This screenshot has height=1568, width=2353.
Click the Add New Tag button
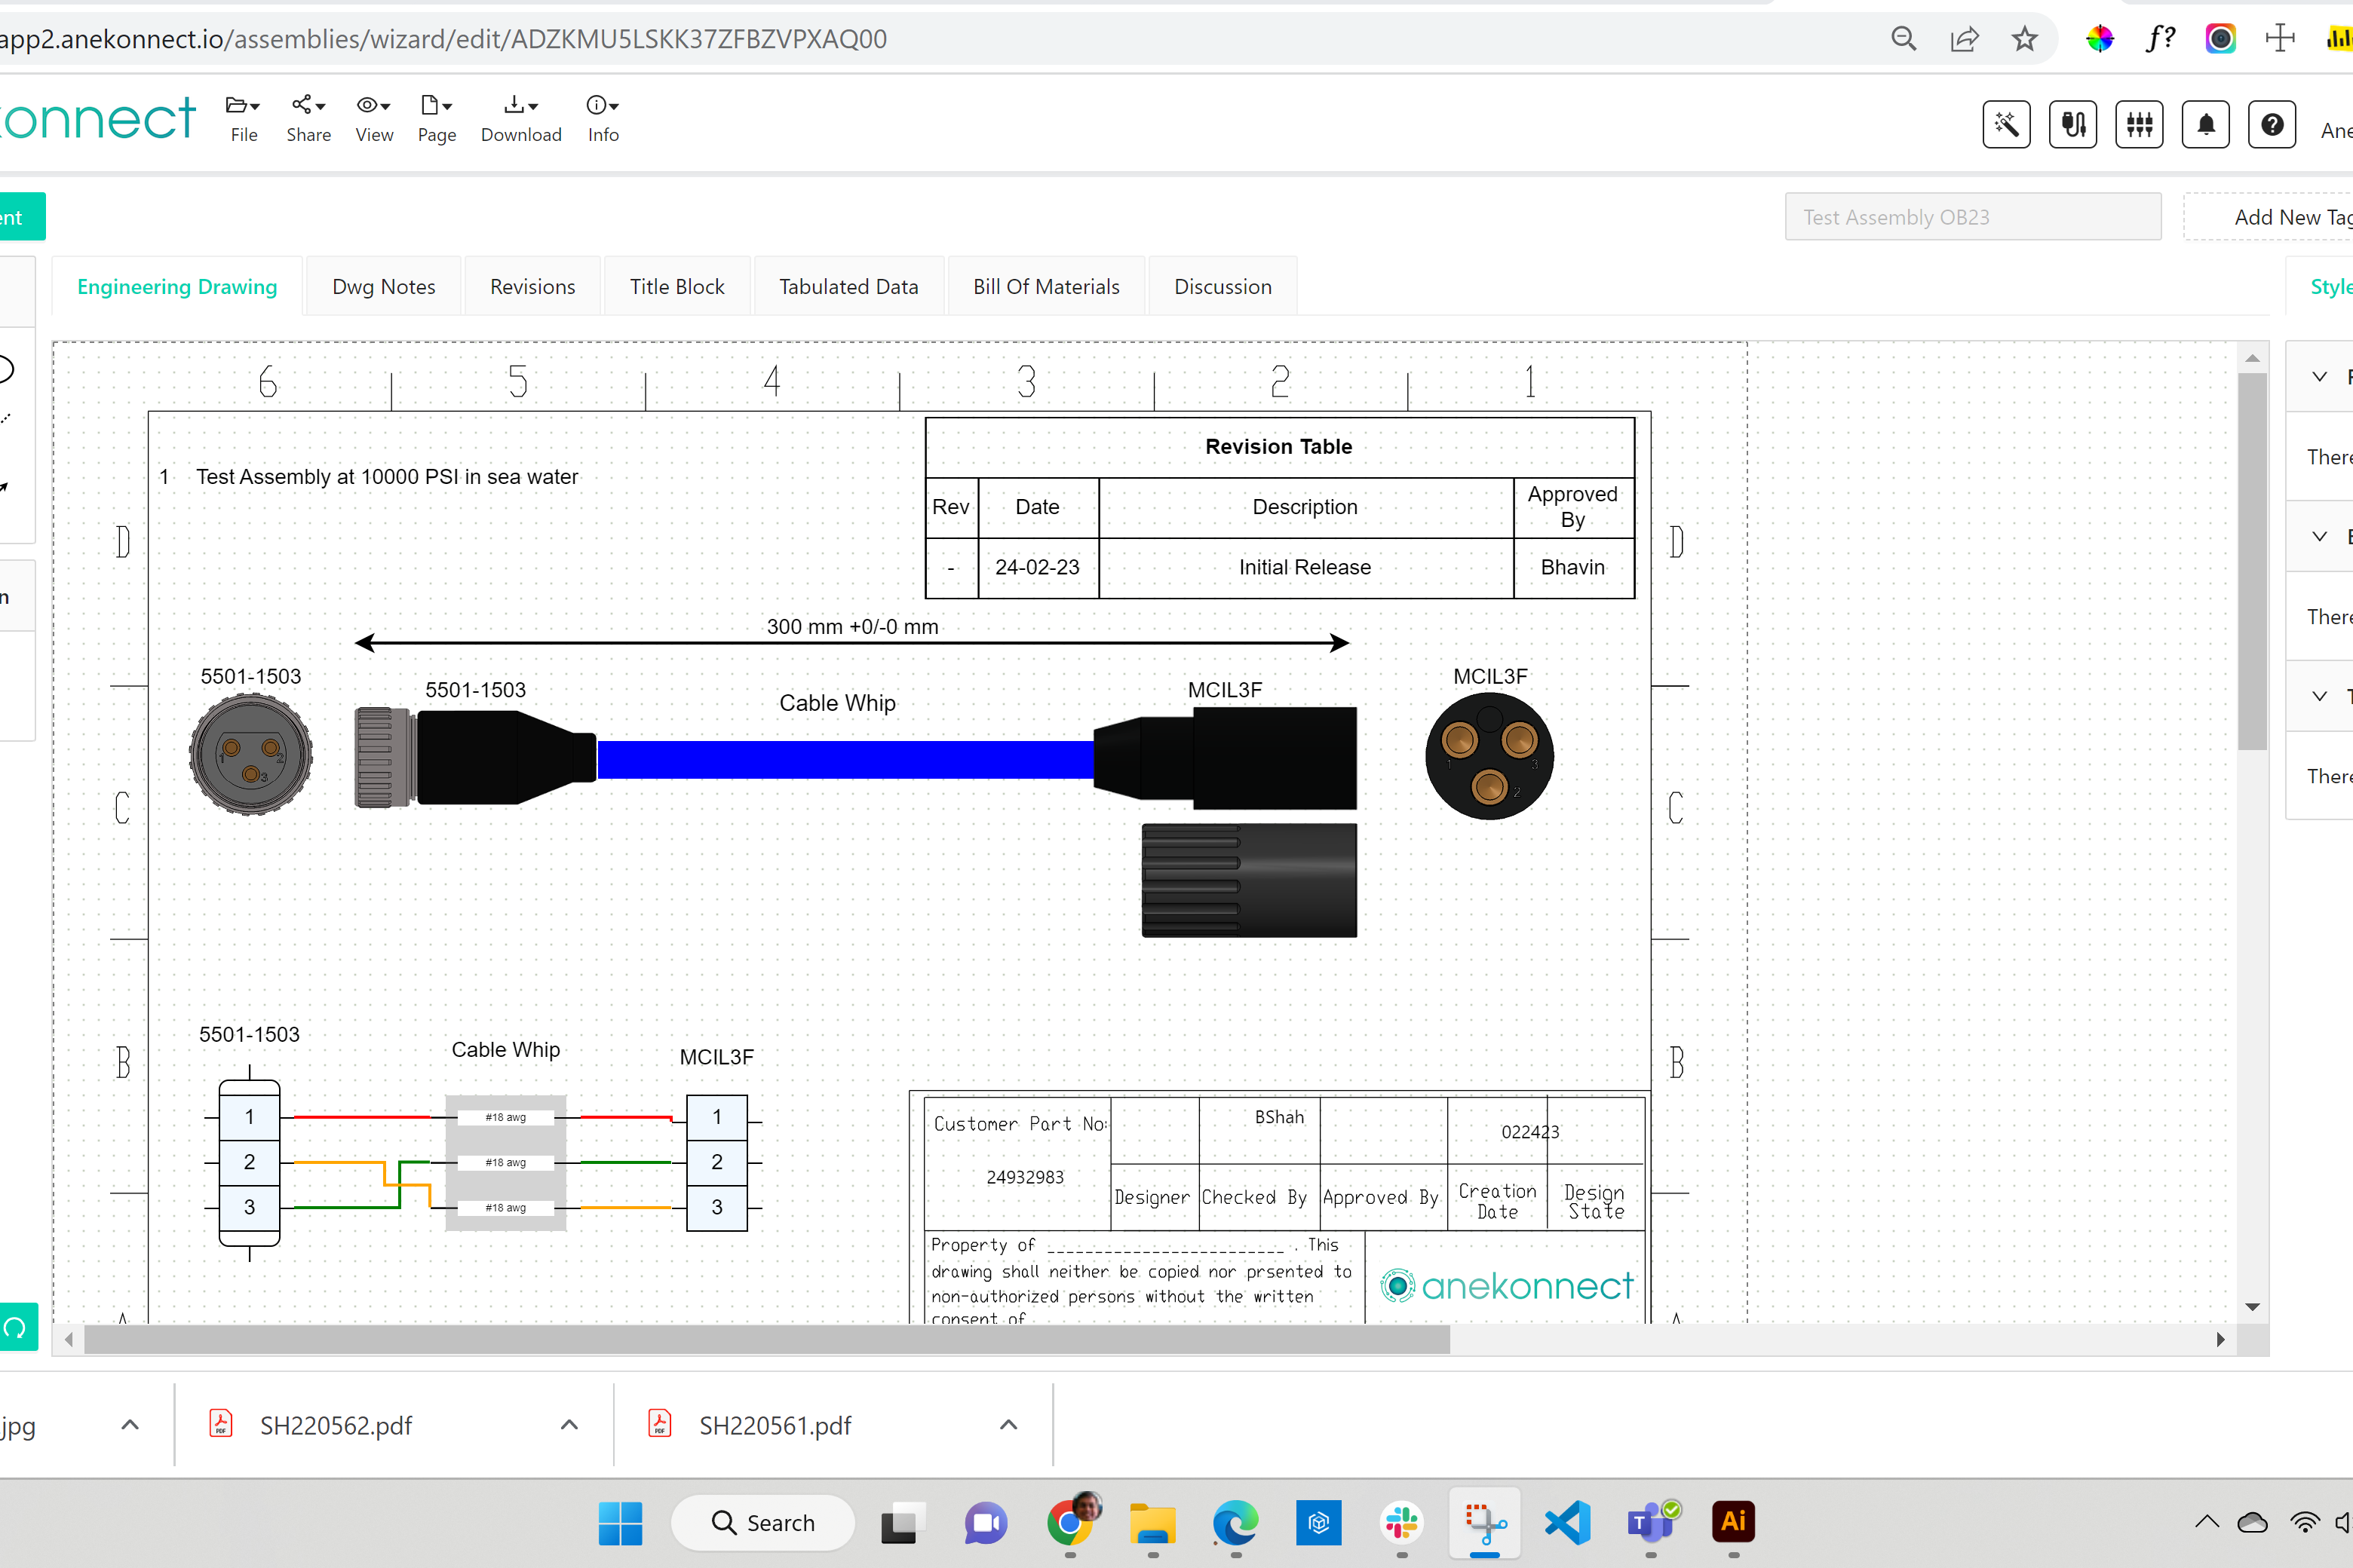2291,217
